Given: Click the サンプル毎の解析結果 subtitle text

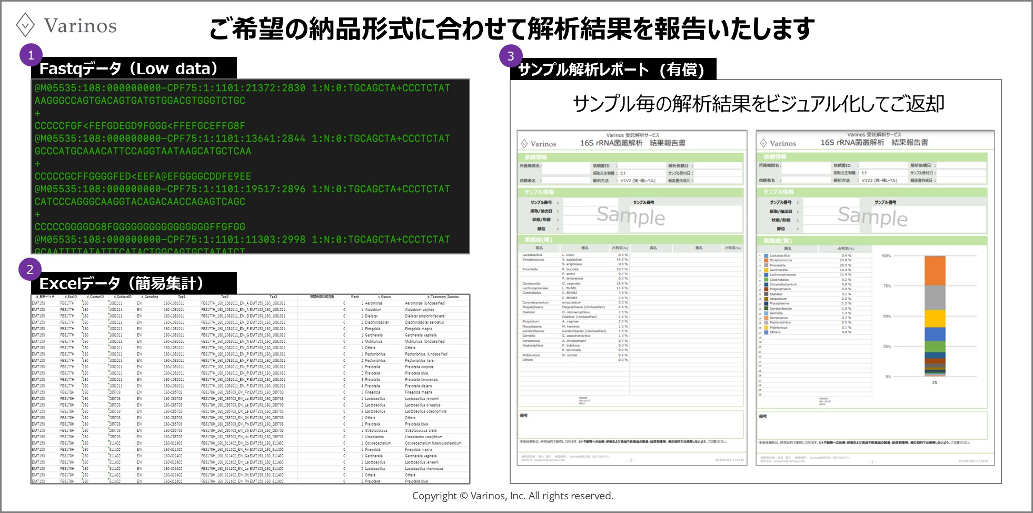Looking at the screenshot, I should pyautogui.click(x=758, y=104).
